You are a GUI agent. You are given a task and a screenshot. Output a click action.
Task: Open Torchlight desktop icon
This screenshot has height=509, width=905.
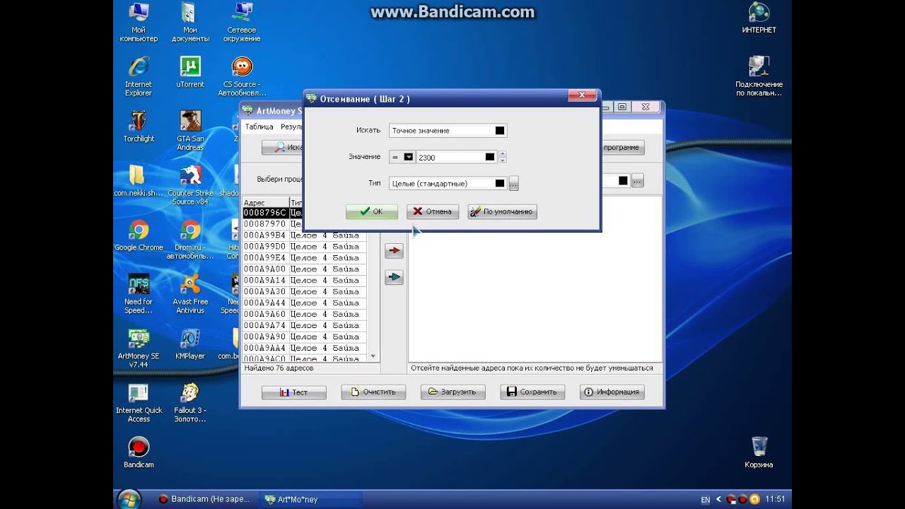139,127
